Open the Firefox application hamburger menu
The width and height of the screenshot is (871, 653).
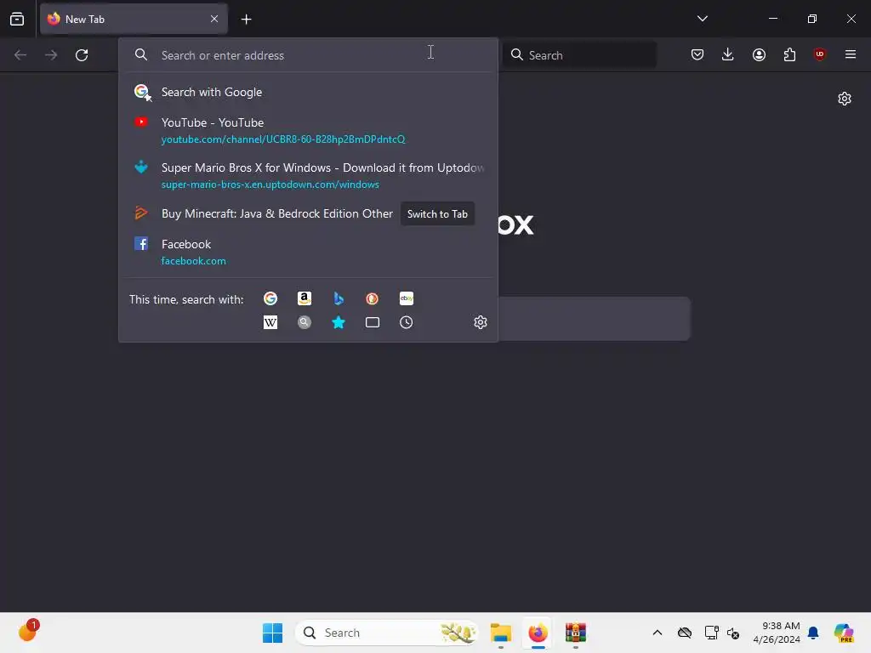pyautogui.click(x=851, y=54)
